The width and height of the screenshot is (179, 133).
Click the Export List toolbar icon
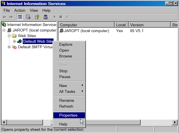coord(28,17)
